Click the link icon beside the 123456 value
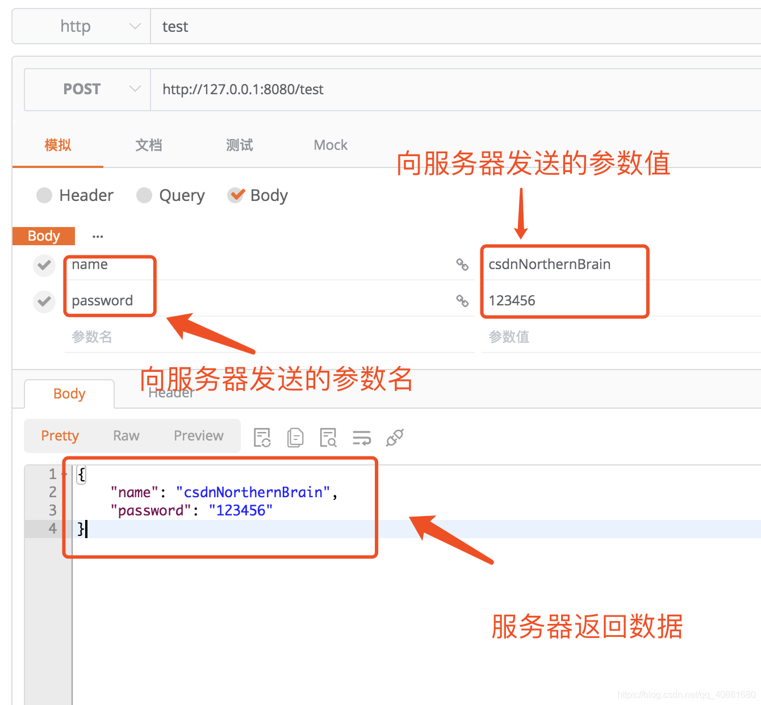Viewport: 761px width, 705px height. (462, 301)
